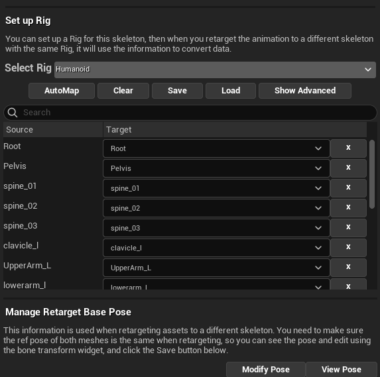Open the Select Rig Humanoid dropdown
Image resolution: width=380 pixels, height=377 pixels.
click(x=215, y=70)
